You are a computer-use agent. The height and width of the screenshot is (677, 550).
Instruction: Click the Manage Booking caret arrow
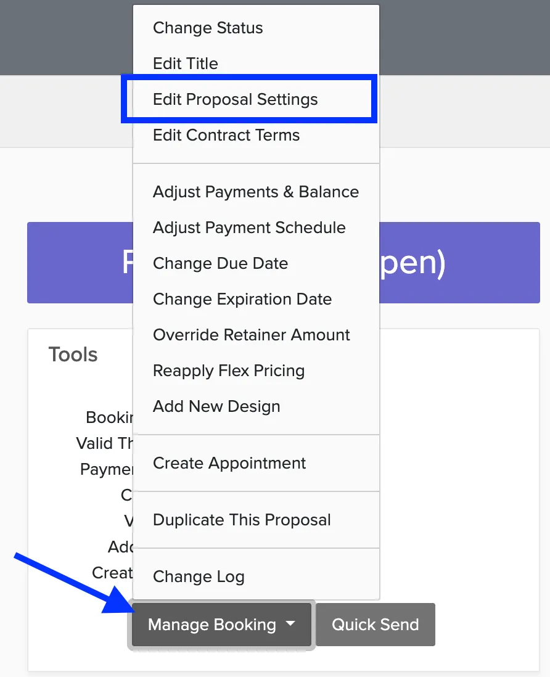[290, 623]
